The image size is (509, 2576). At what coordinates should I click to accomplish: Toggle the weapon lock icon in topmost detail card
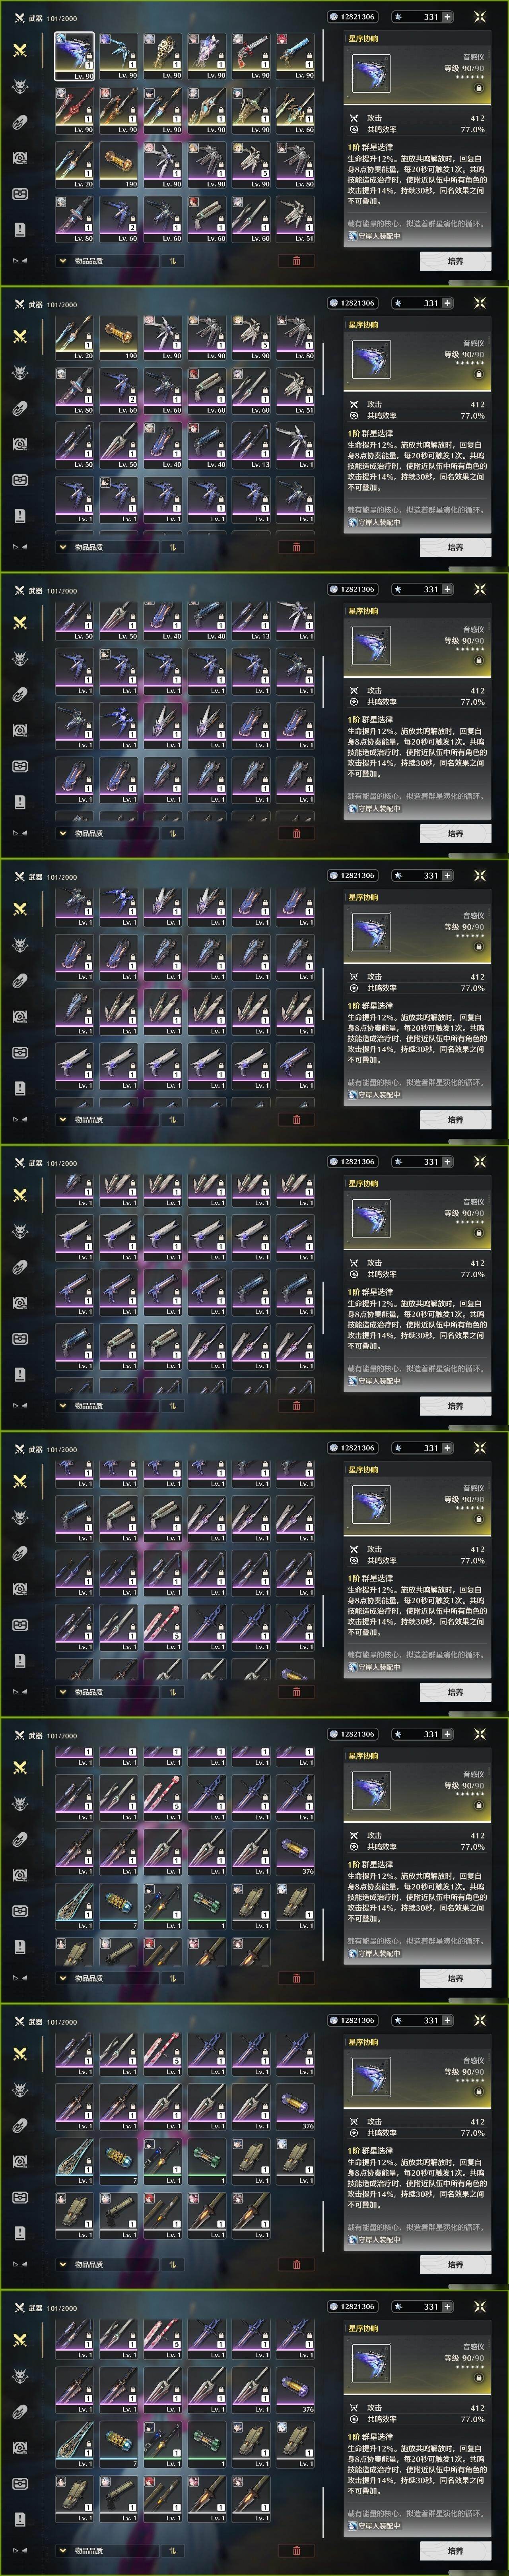click(478, 88)
